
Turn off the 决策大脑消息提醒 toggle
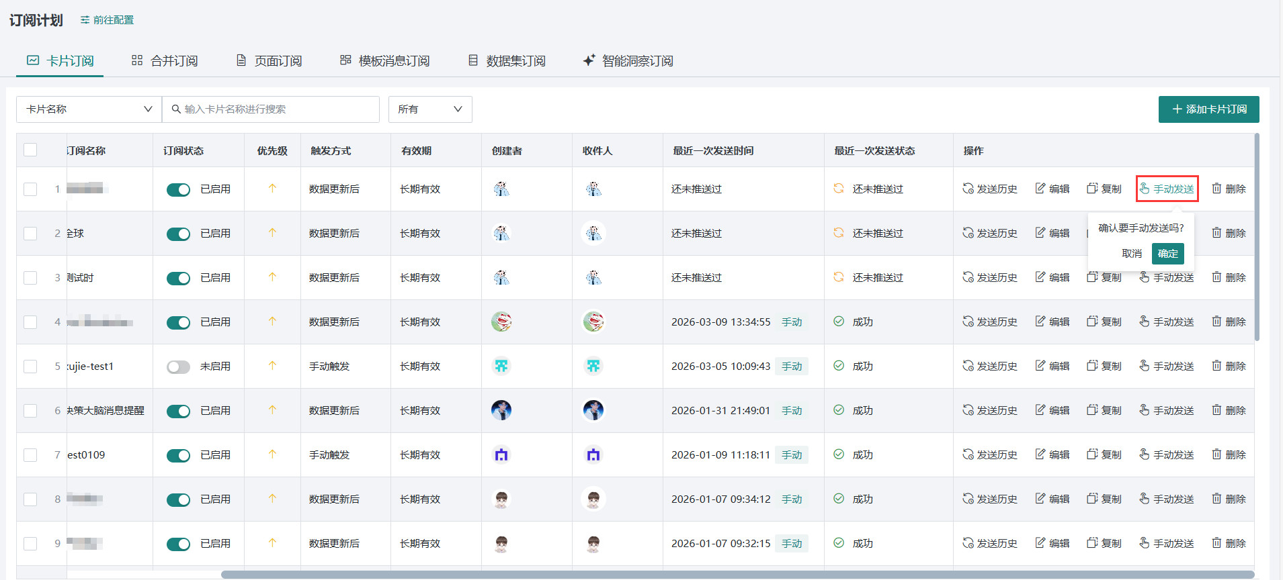coord(179,411)
